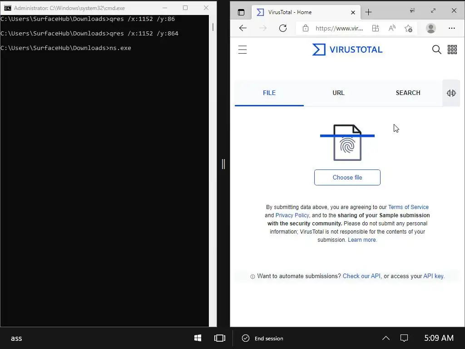Refresh the VirusTotal page

tap(283, 28)
